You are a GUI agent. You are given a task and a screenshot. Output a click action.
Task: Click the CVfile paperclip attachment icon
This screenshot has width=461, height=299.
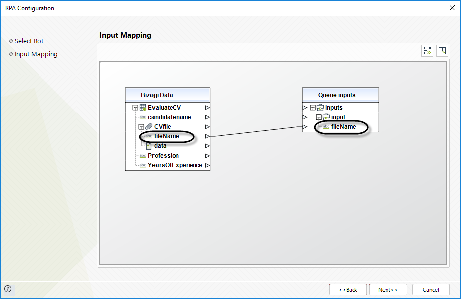(x=149, y=127)
